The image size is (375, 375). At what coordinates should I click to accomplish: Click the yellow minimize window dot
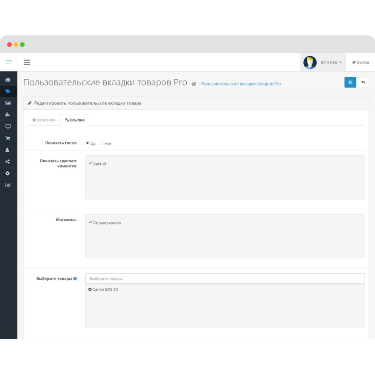tap(16, 45)
